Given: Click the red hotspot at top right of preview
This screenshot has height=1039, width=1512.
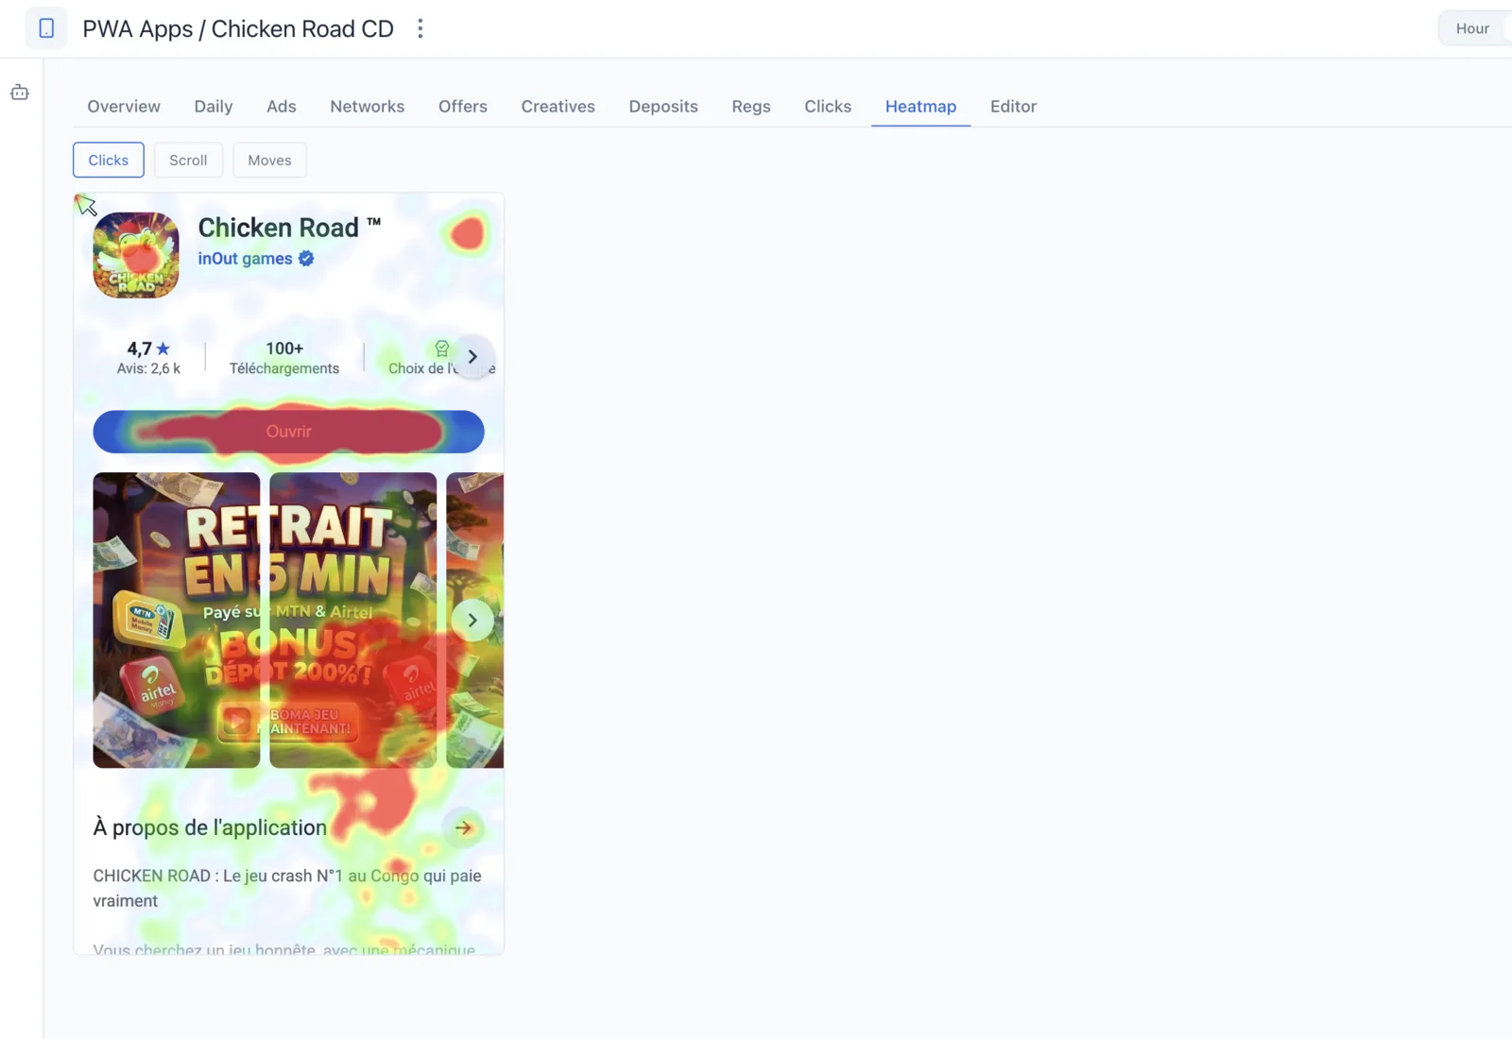Looking at the screenshot, I should coord(467,234).
